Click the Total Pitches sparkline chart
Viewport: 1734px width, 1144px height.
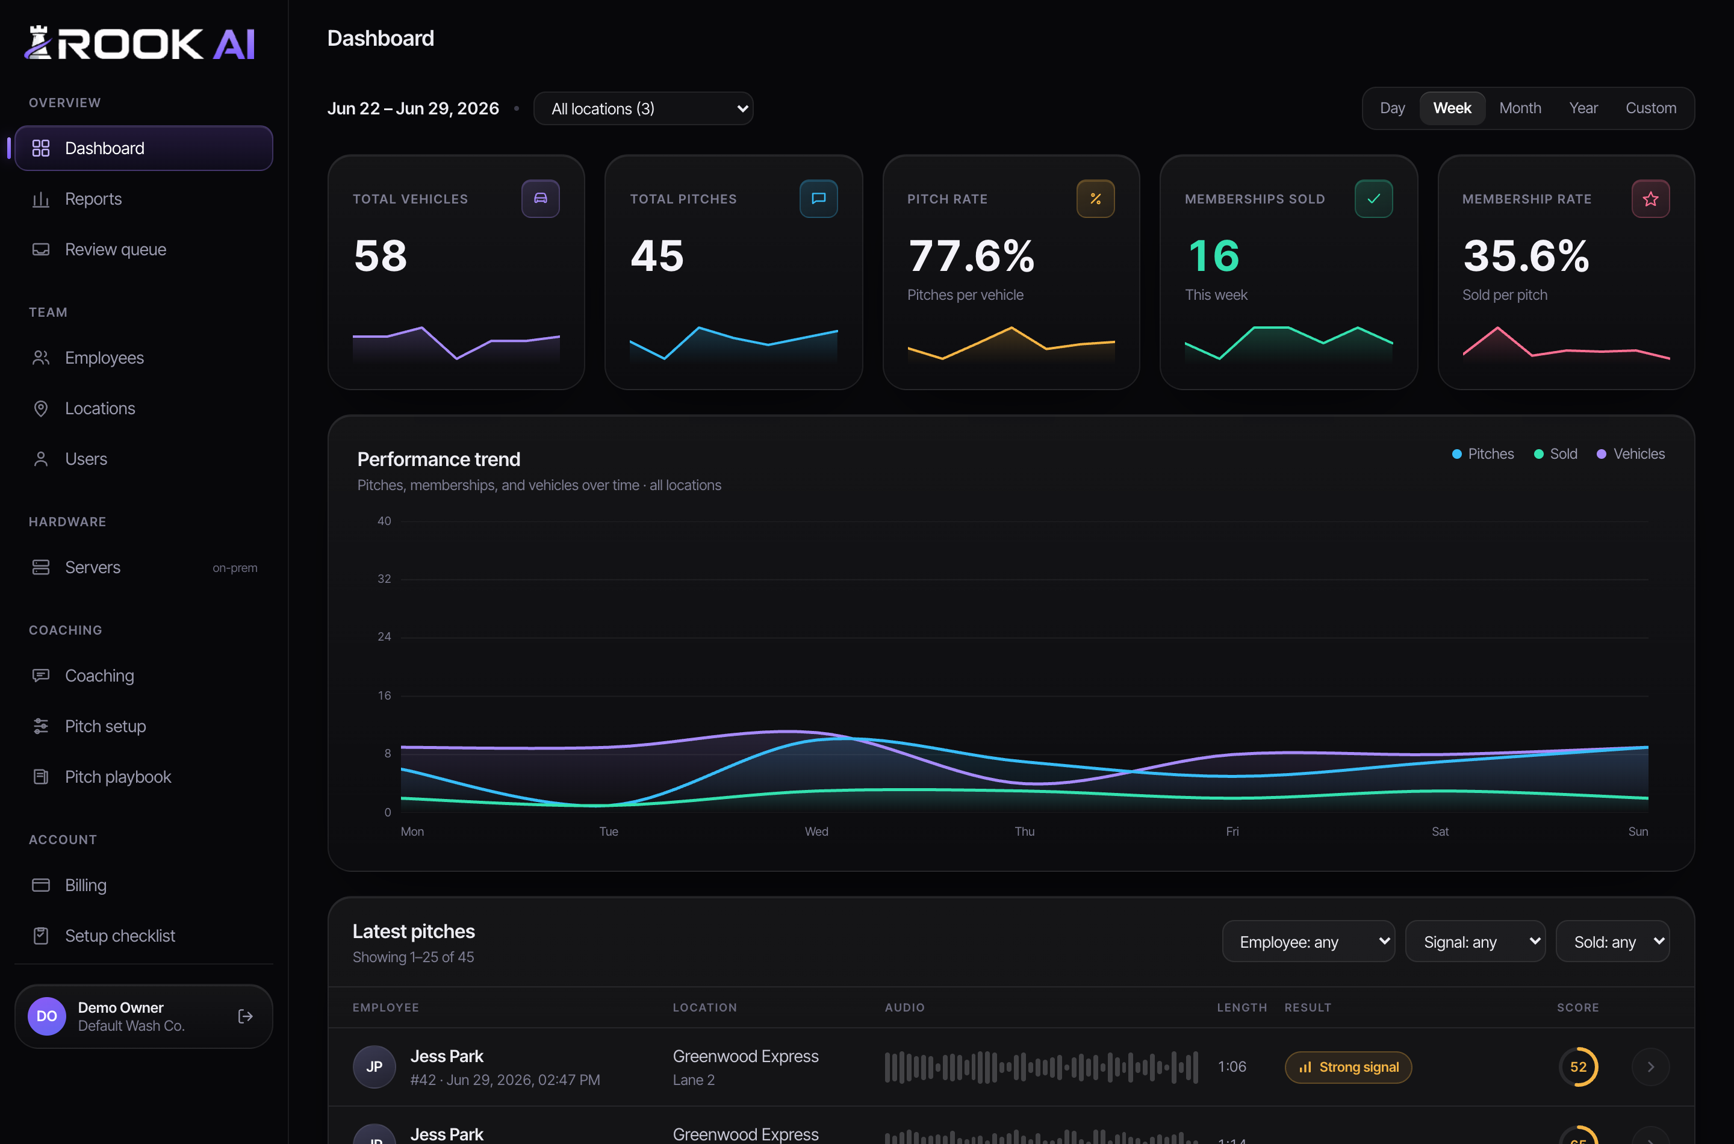coord(733,344)
